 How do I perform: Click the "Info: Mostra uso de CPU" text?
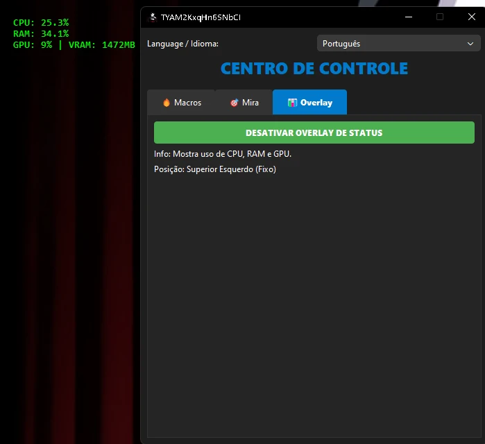(x=222, y=154)
